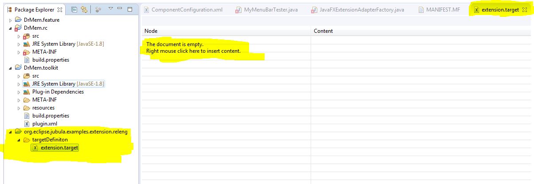The width and height of the screenshot is (534, 184).
Task: Collapse the DrMem.rc project
Action: (x=11, y=28)
